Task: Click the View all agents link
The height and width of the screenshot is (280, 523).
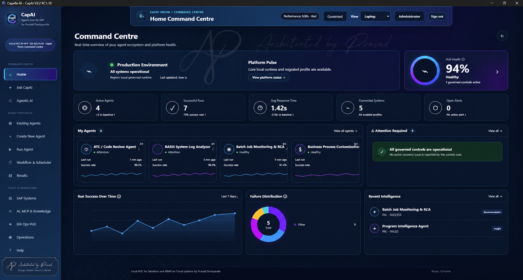Action: pos(345,131)
